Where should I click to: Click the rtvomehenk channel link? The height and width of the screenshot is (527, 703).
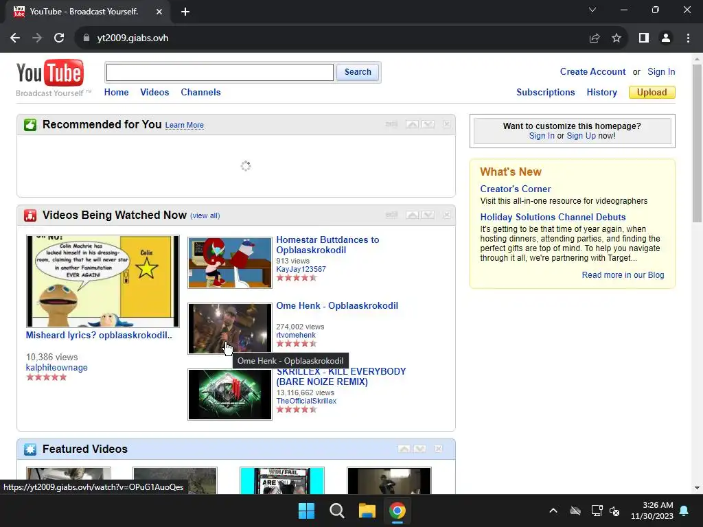click(x=296, y=335)
